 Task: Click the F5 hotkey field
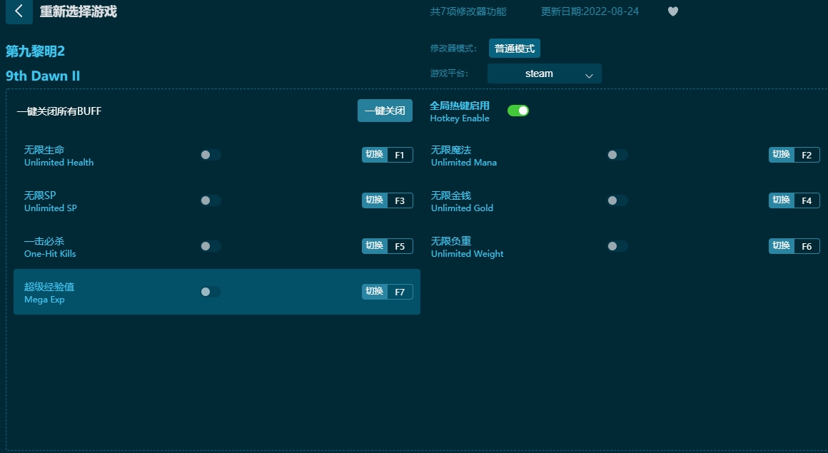click(x=400, y=246)
